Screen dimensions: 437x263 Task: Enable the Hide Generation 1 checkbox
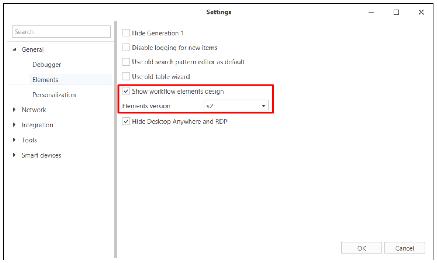point(126,33)
